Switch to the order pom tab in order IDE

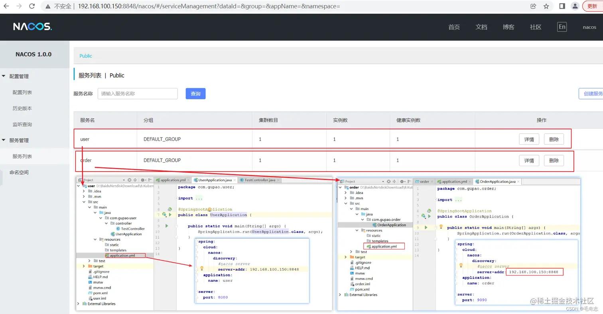[x=424, y=181]
